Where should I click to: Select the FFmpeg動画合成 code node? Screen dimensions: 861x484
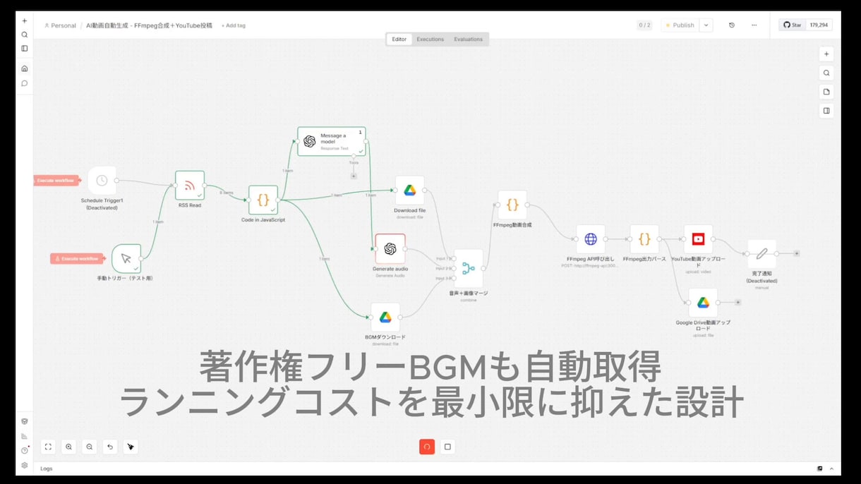click(x=512, y=205)
